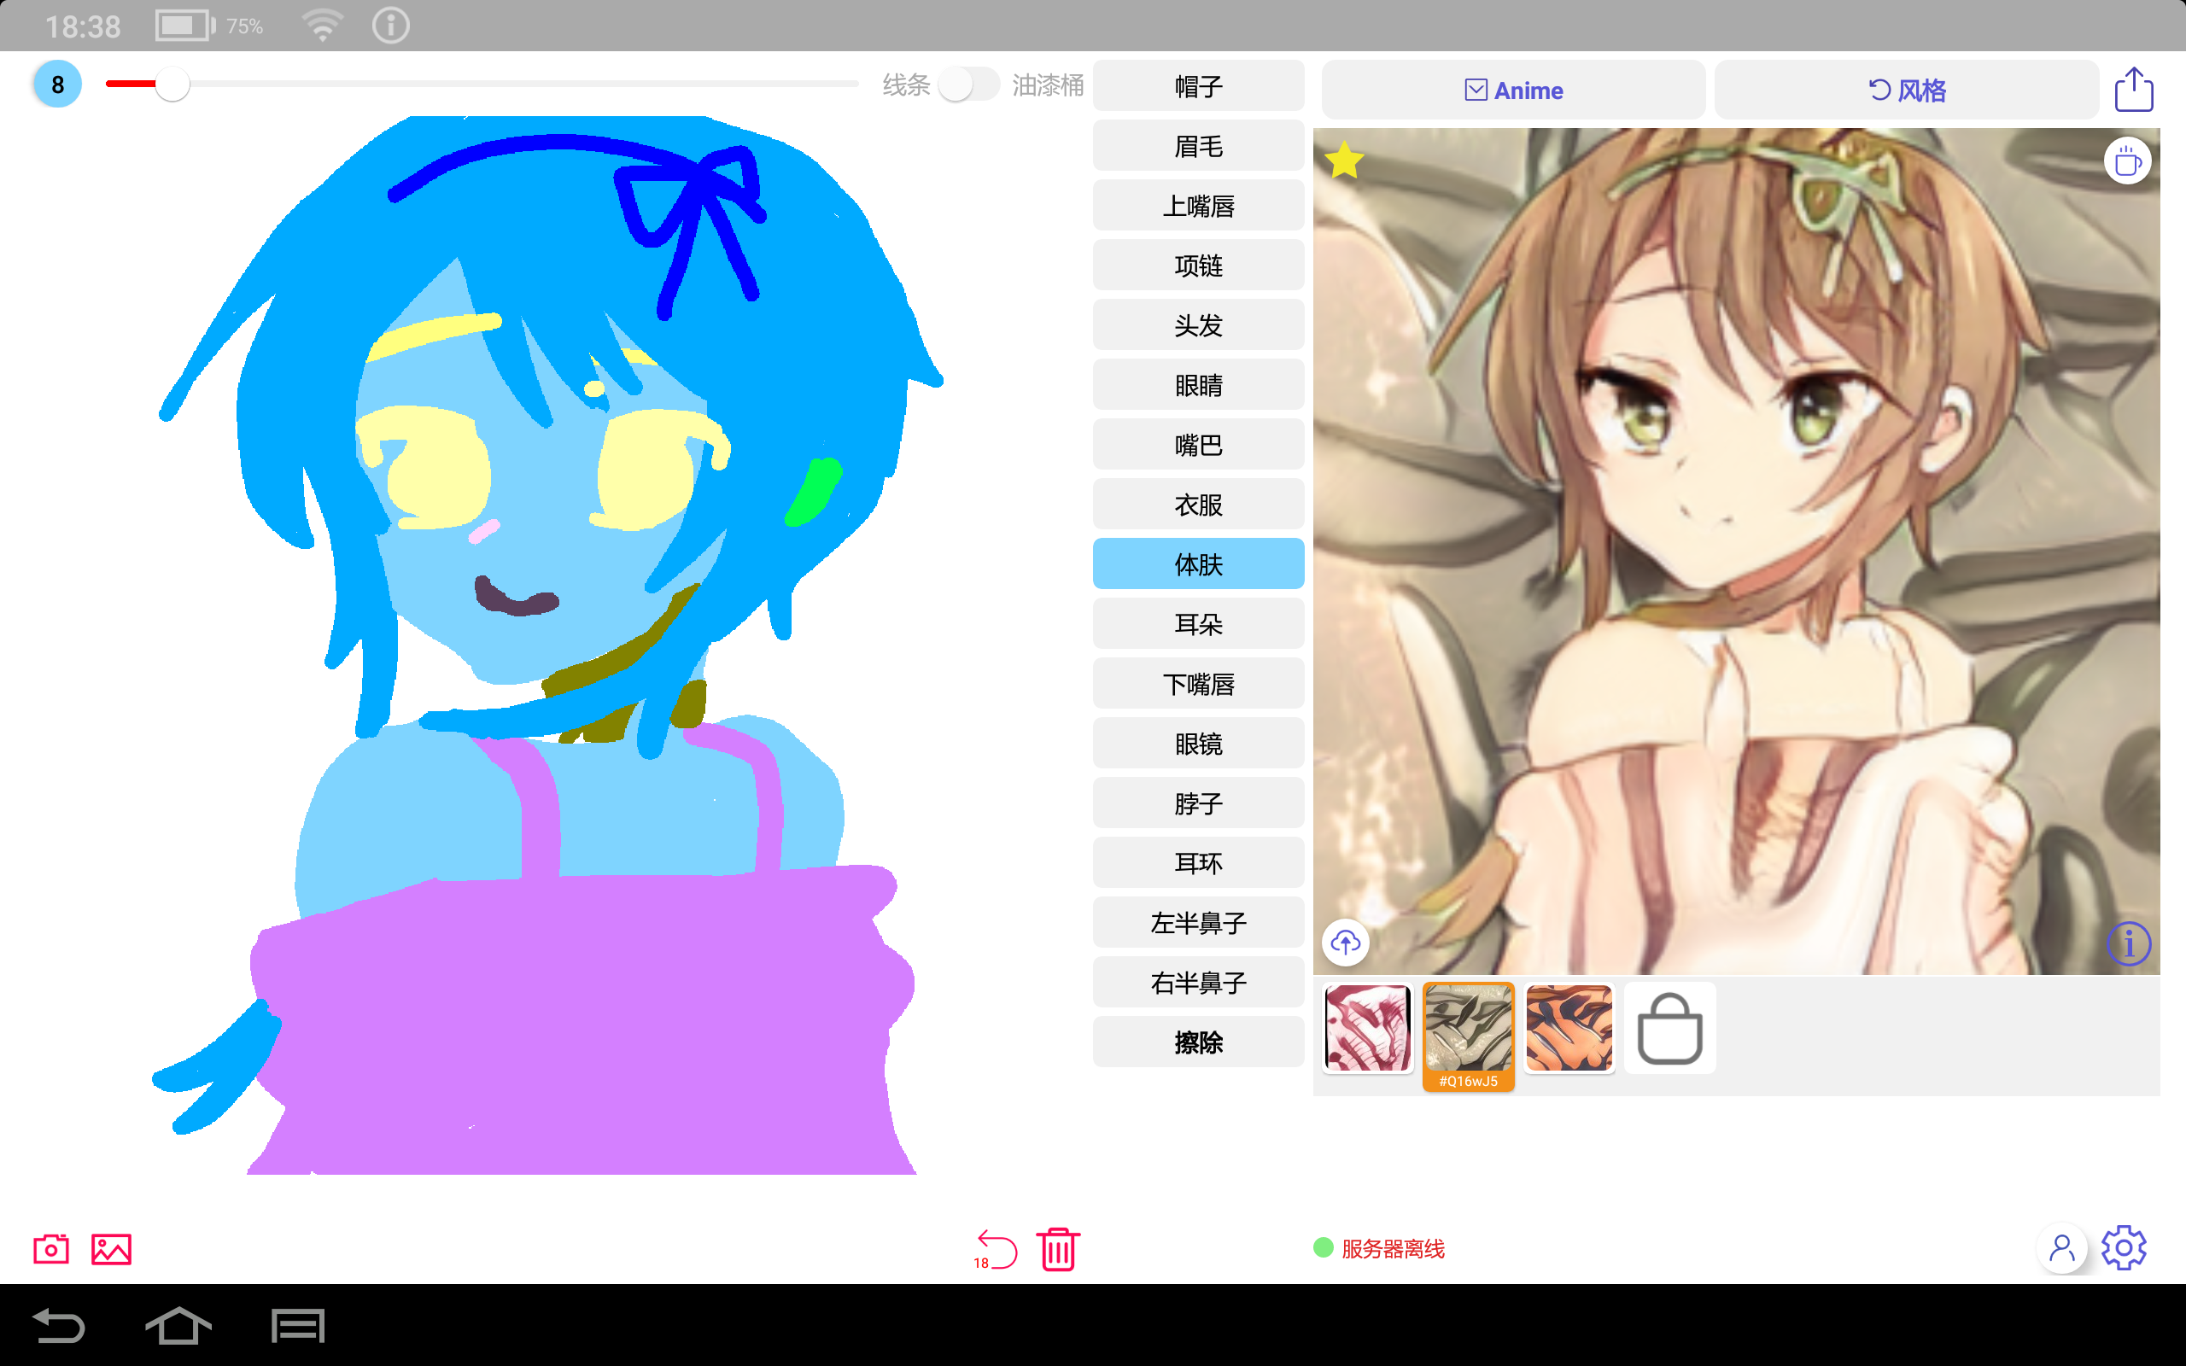Adjust the brush size slider handle
2186x1366 pixels.
tap(172, 84)
